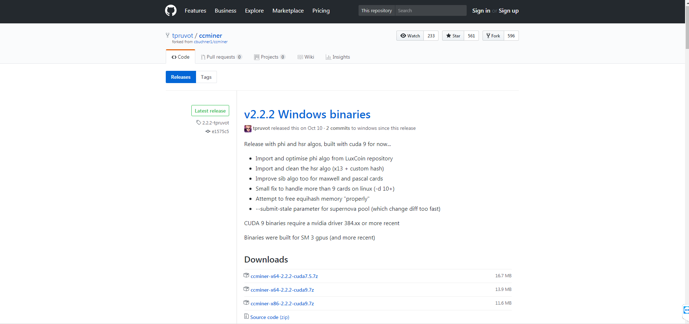Open commit e1575c5 link
The width and height of the screenshot is (689, 324).
click(x=220, y=131)
